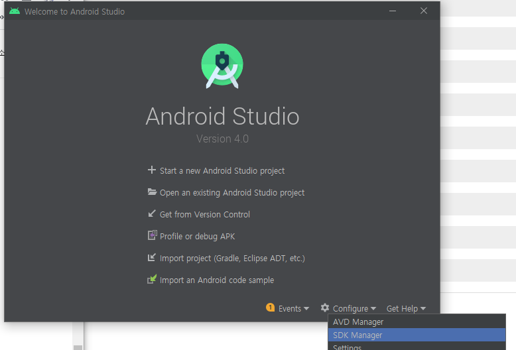Open the Configure dropdown menu

pos(354,308)
